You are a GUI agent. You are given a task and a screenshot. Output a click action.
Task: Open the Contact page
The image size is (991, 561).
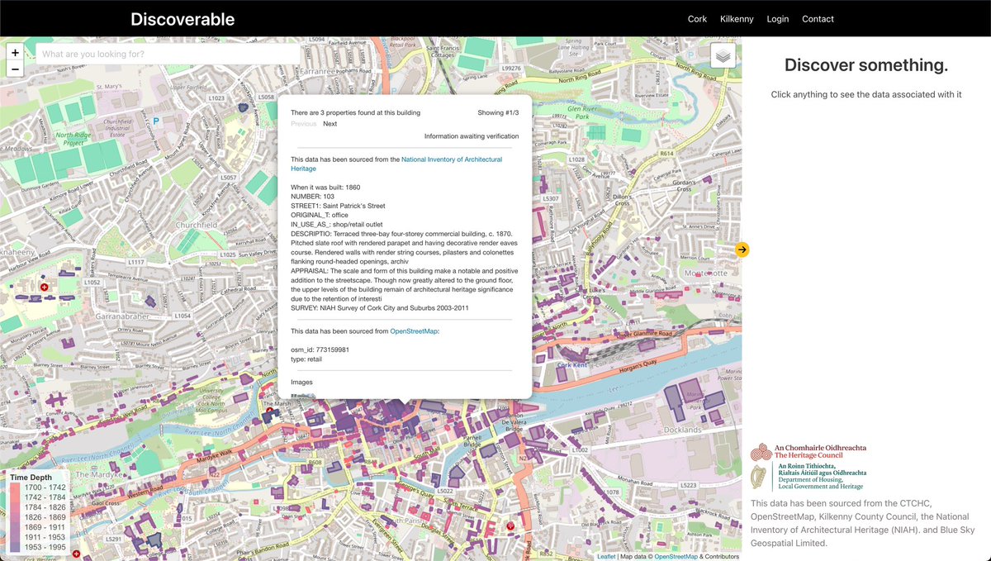(818, 19)
